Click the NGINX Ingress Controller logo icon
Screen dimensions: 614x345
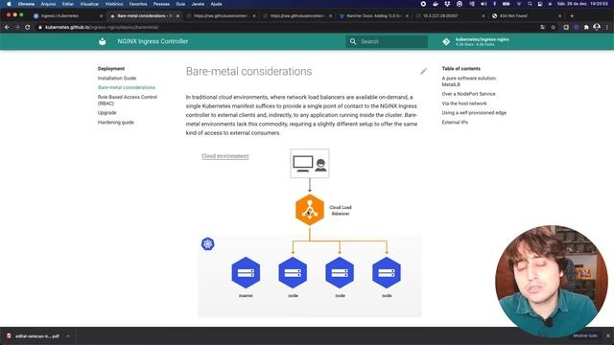[103, 41]
